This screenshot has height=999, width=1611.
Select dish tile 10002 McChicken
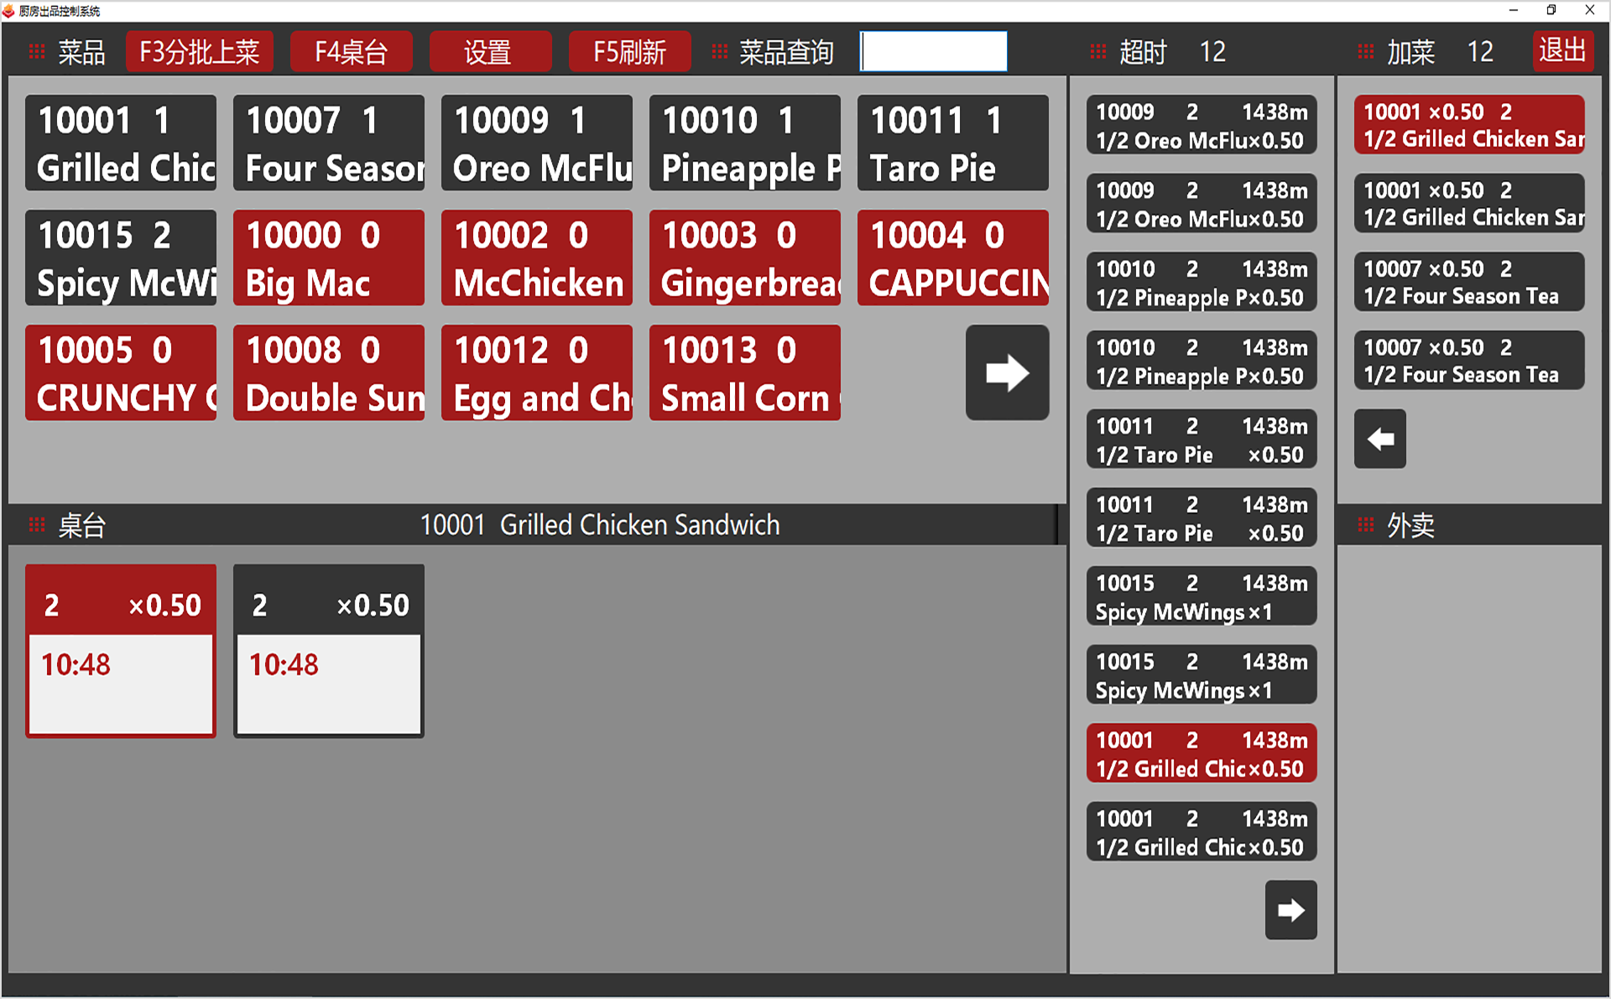pos(537,258)
